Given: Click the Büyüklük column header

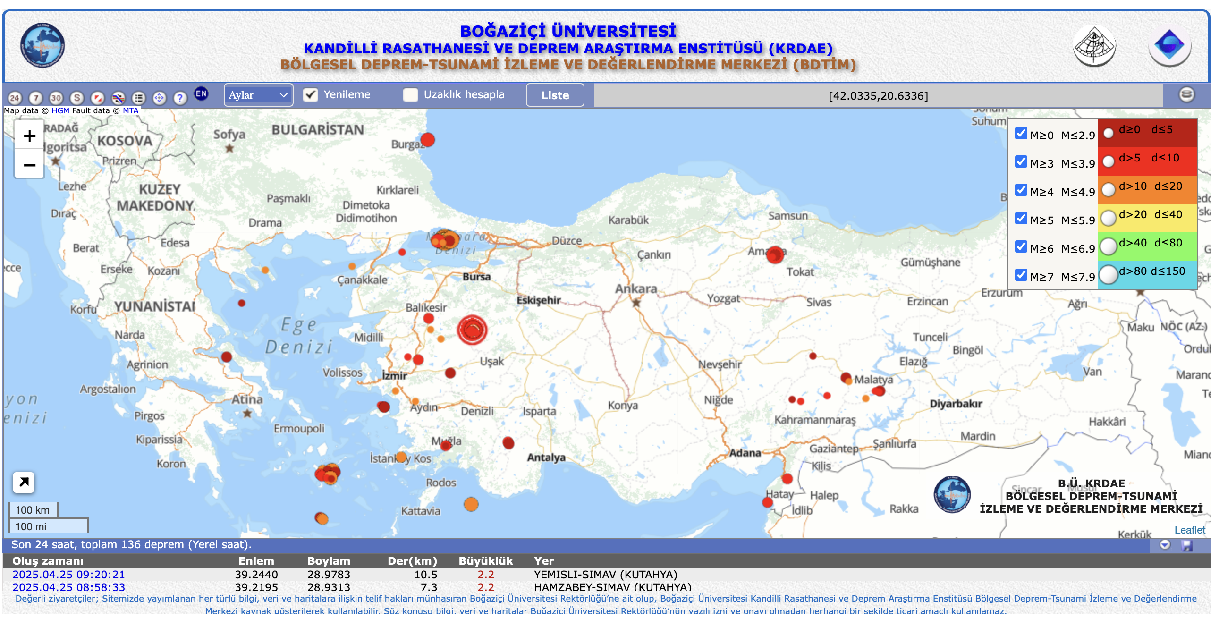Looking at the screenshot, I should (485, 561).
